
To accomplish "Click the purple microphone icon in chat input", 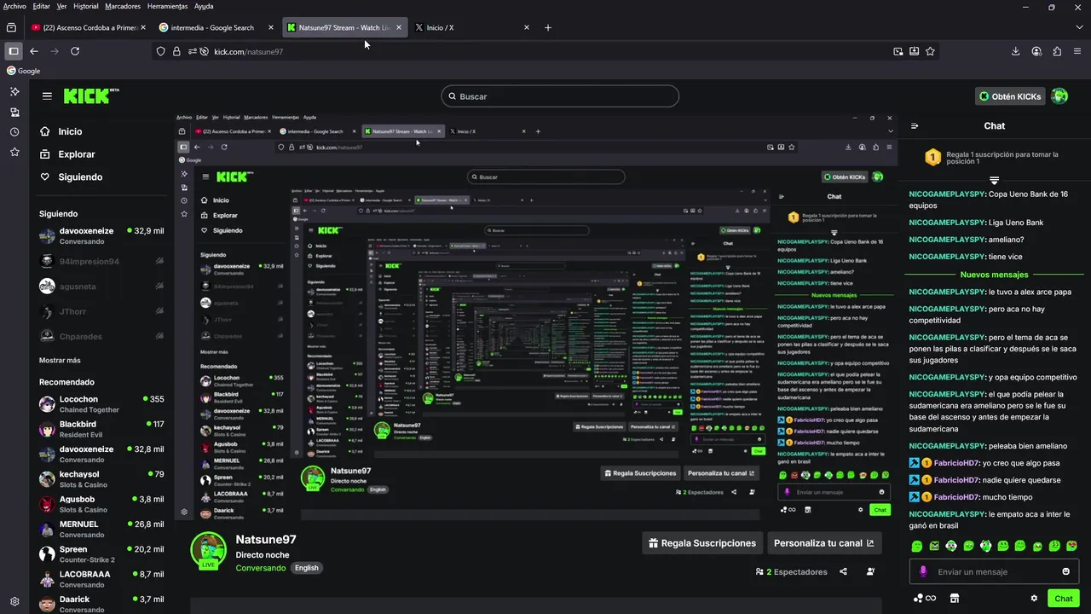I will point(924,572).
